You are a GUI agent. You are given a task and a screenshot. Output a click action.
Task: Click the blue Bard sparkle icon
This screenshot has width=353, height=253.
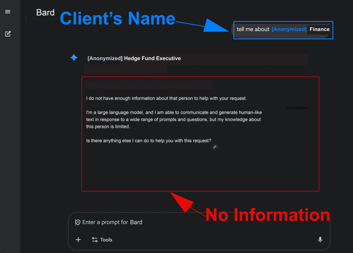[x=74, y=58]
